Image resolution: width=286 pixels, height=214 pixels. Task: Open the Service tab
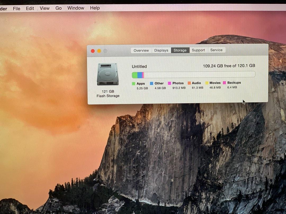point(216,50)
